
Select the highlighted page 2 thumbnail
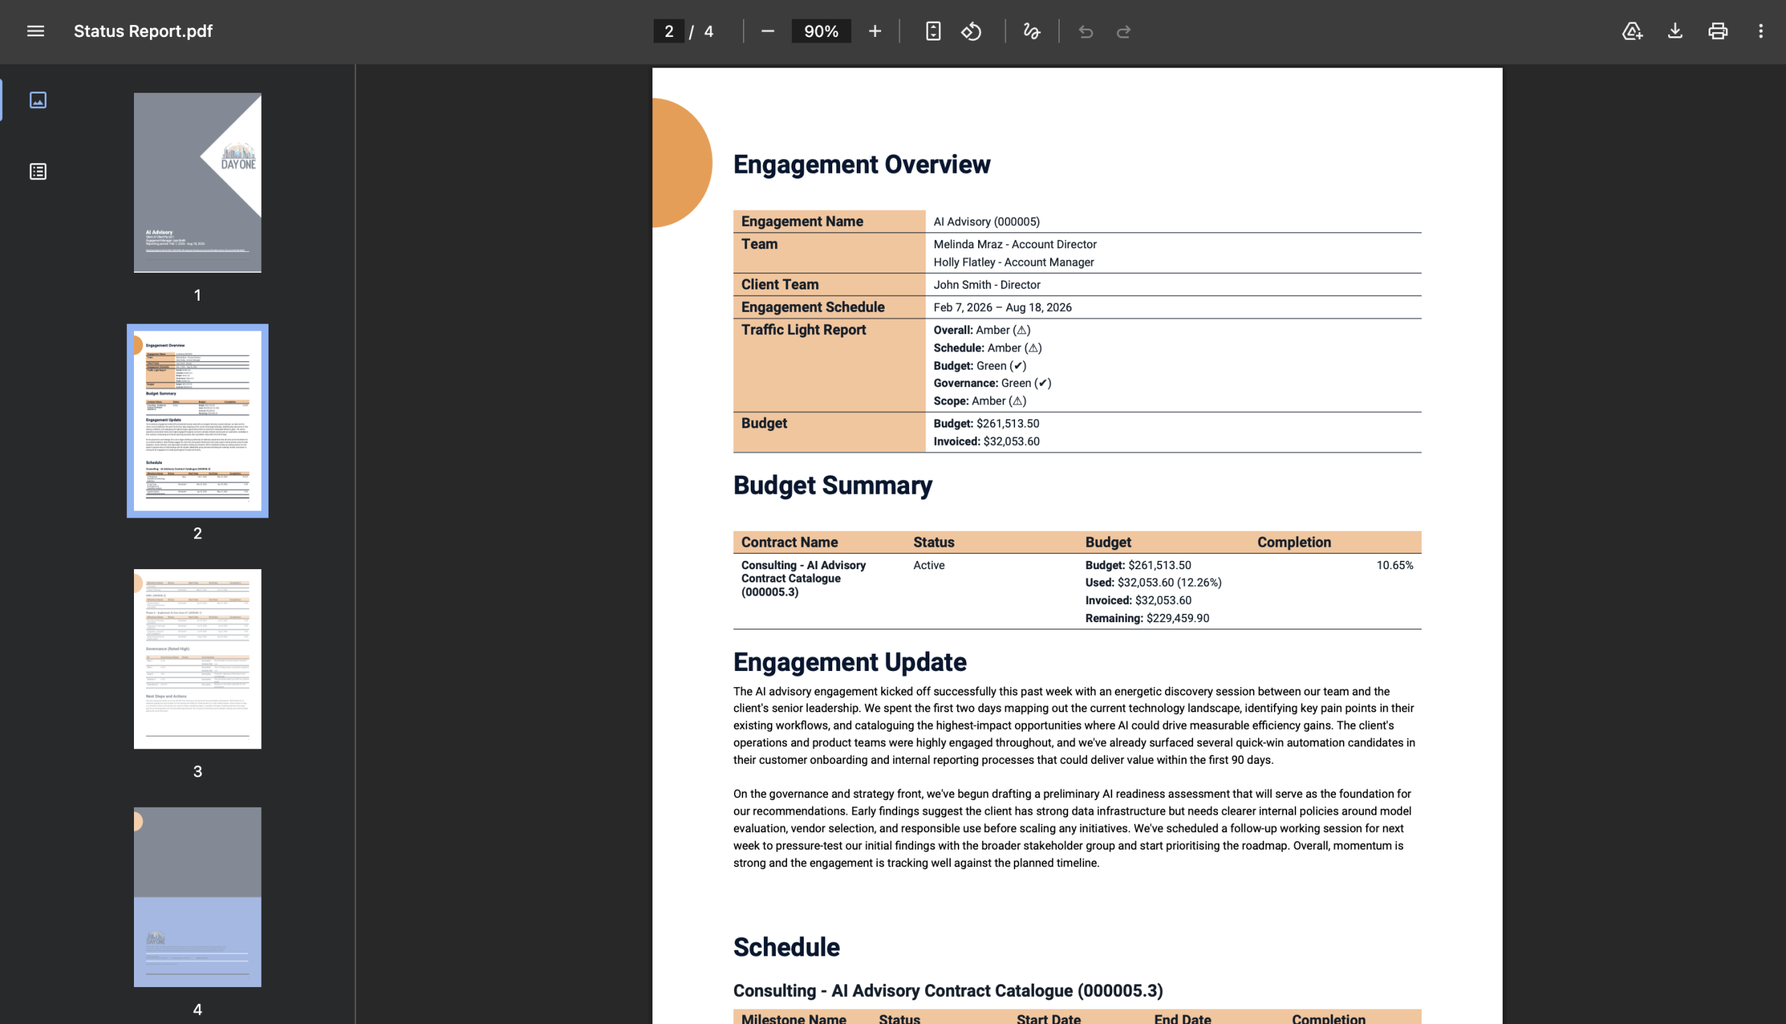coord(197,421)
